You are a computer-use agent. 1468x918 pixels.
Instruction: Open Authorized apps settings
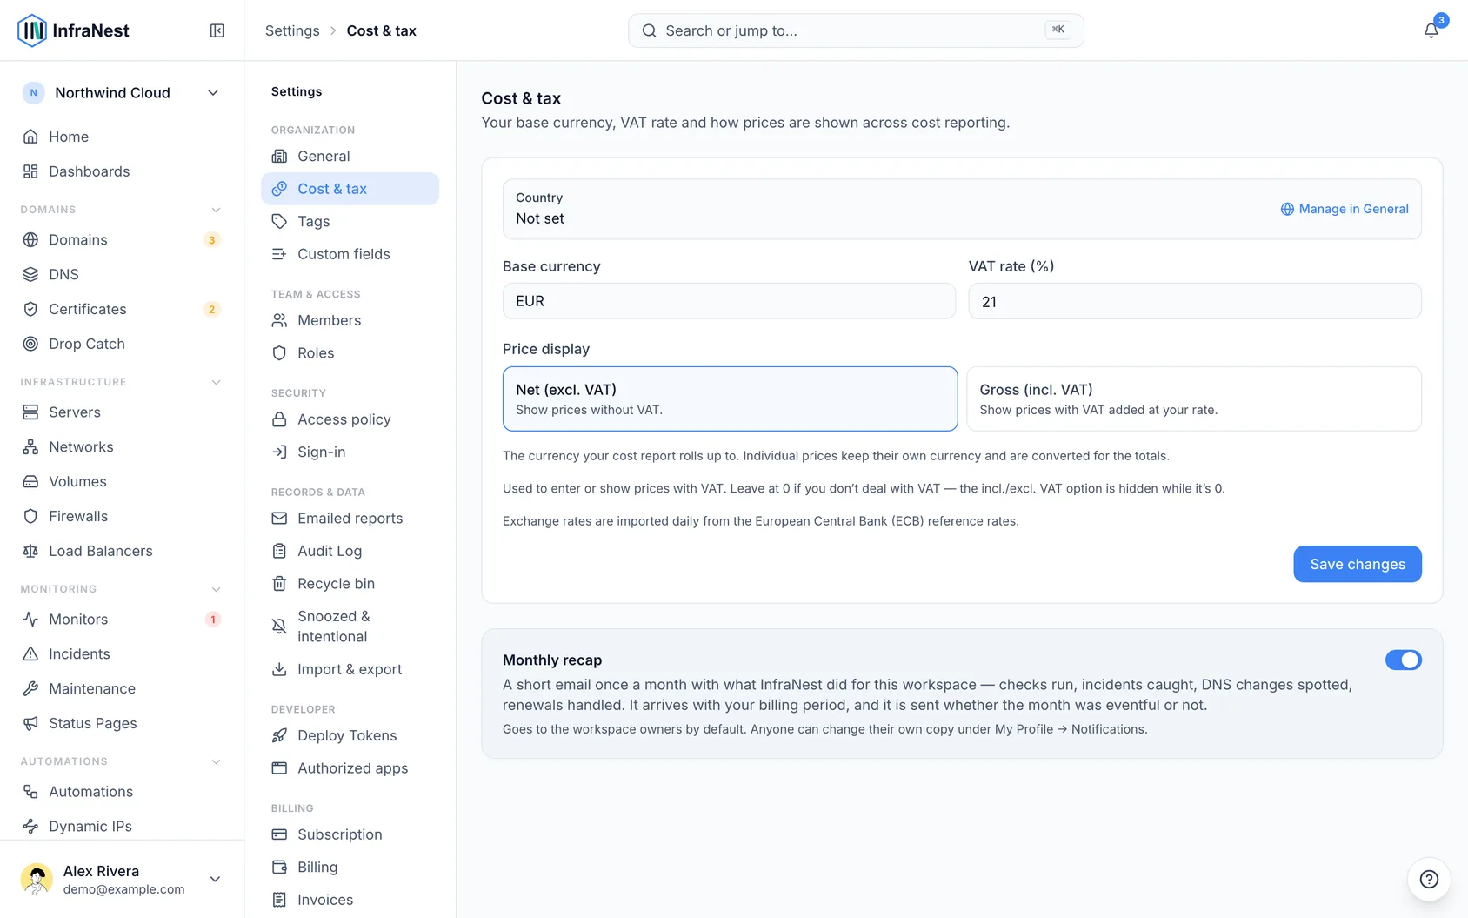point(350,768)
